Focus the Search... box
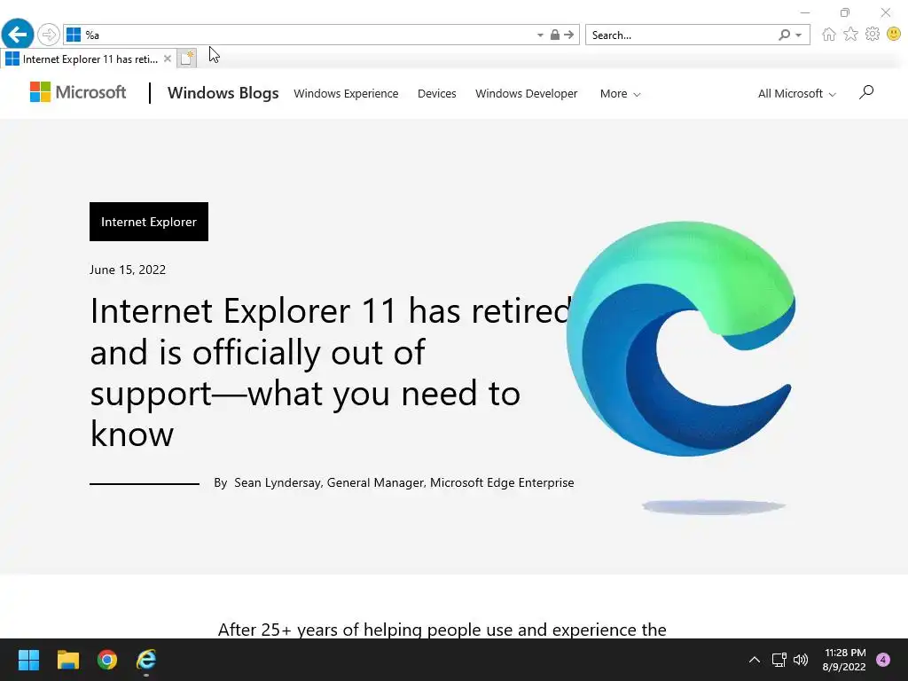908x681 pixels. click(682, 35)
